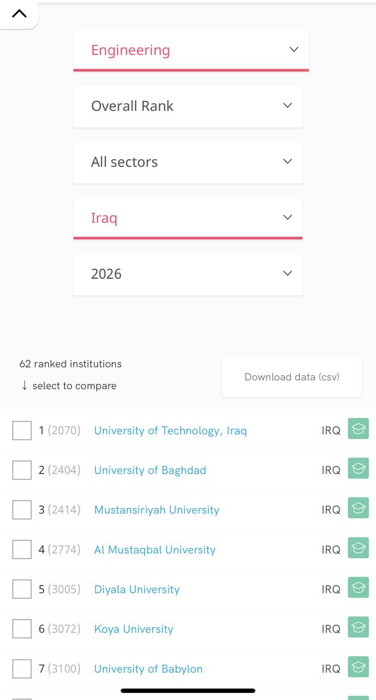This screenshot has width=376, height=700.
Task: Expand the Overall Rank dropdown
Action: pyautogui.click(x=188, y=106)
